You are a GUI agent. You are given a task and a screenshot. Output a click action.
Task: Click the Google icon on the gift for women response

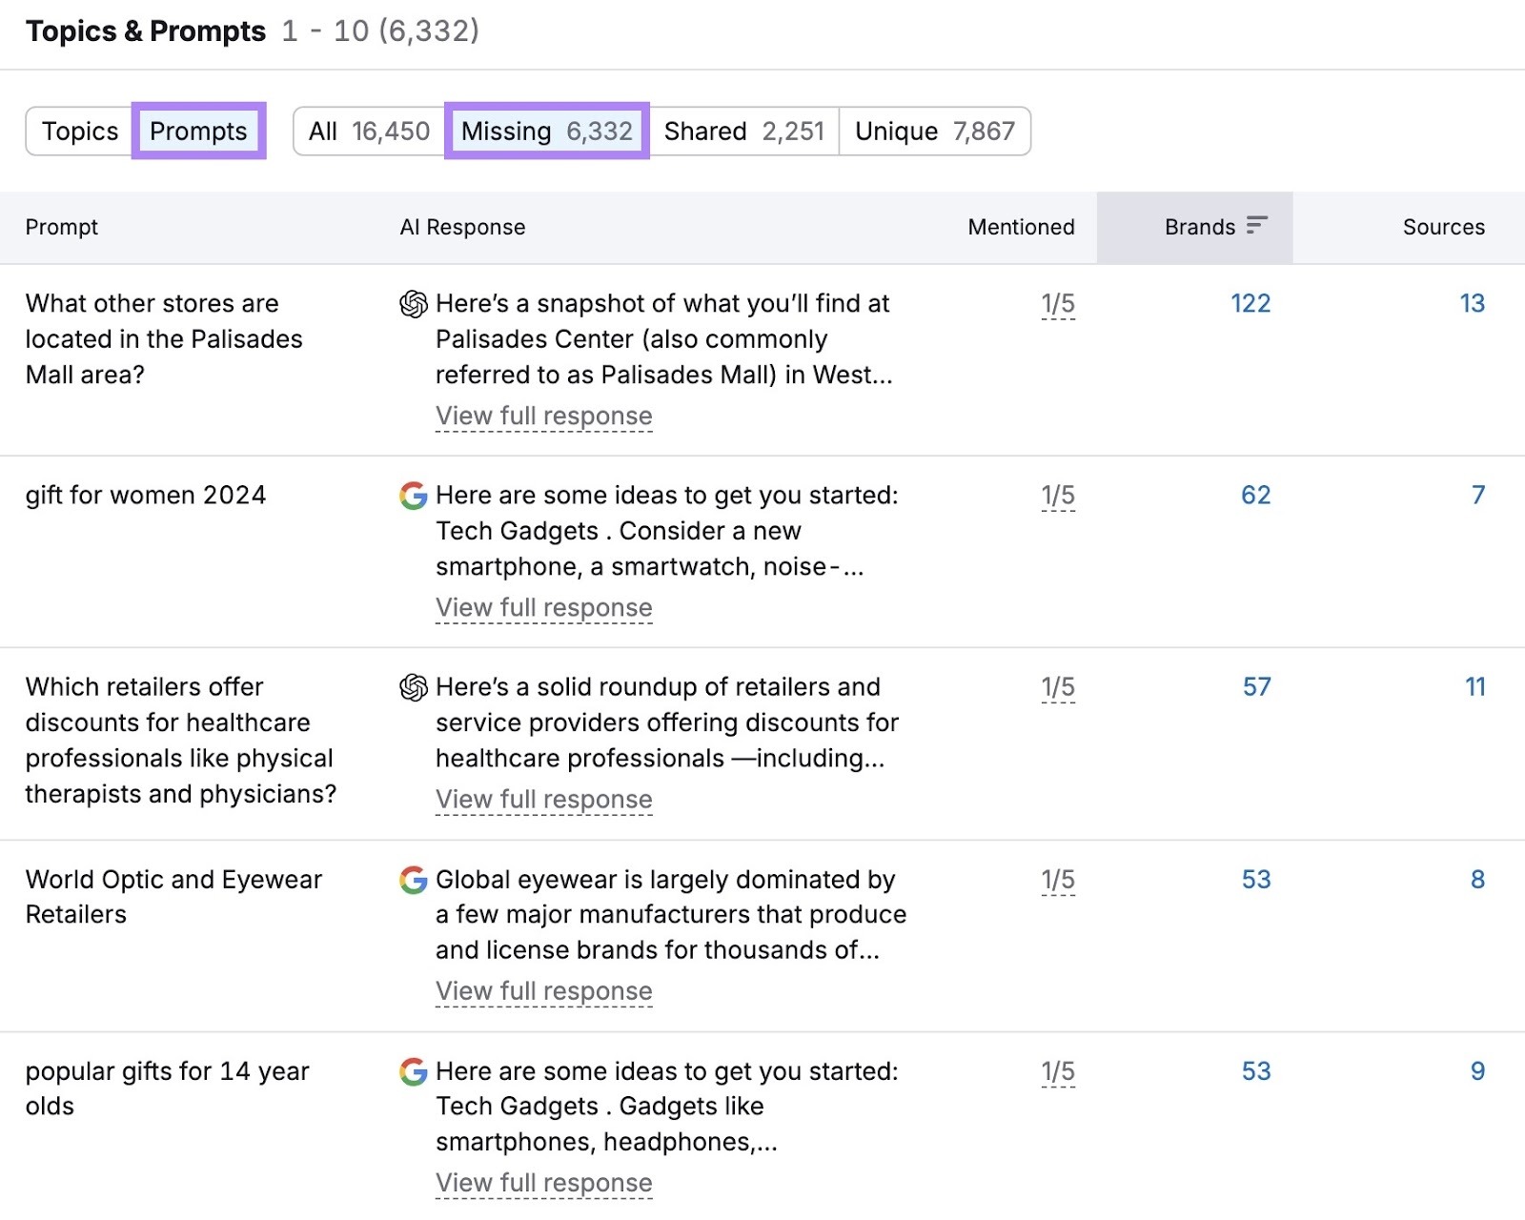[413, 496]
